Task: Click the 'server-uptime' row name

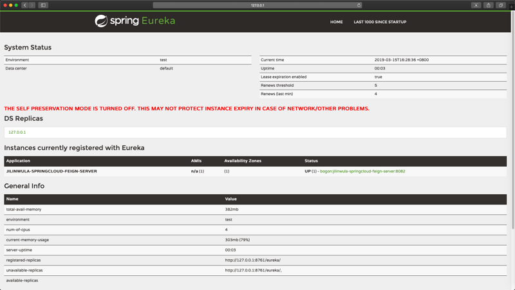Action: [x=19, y=250]
